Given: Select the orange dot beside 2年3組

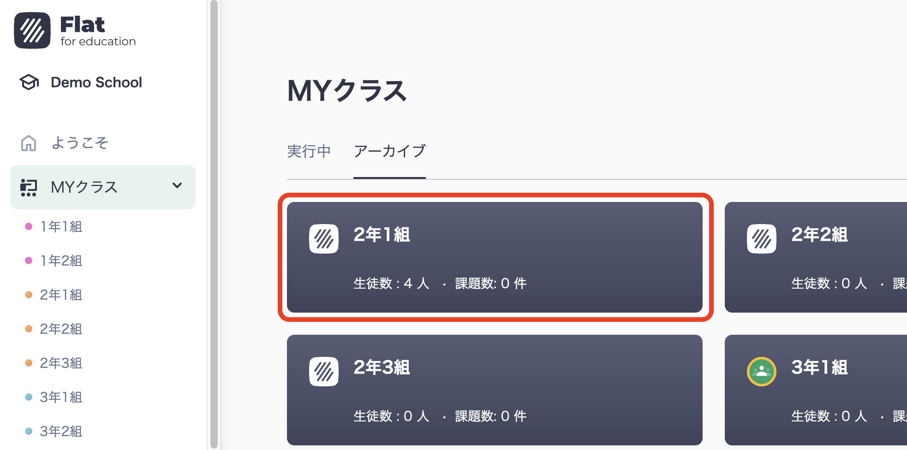Looking at the screenshot, I should (x=29, y=363).
